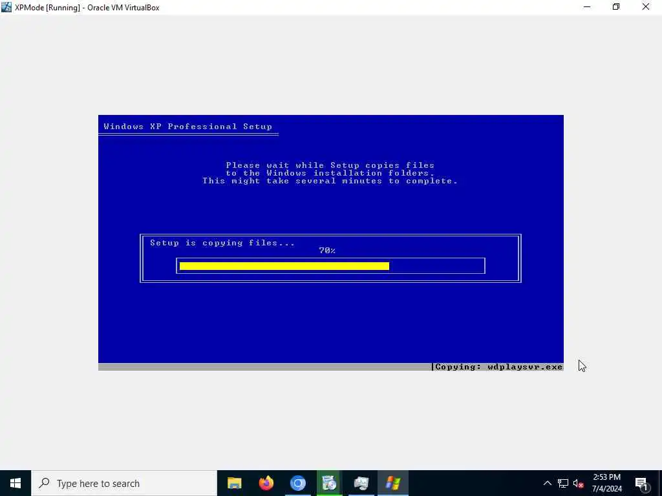Open the software installer disc taskbar icon

(x=329, y=483)
